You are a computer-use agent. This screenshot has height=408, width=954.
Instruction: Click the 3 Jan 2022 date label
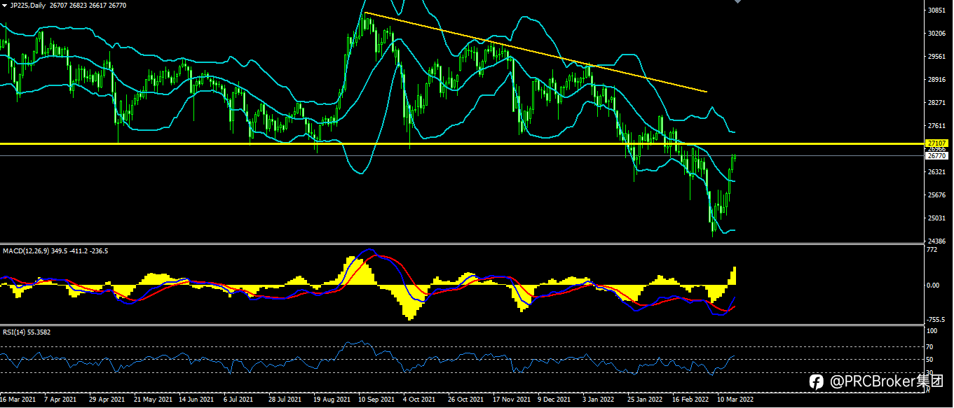(x=598, y=400)
